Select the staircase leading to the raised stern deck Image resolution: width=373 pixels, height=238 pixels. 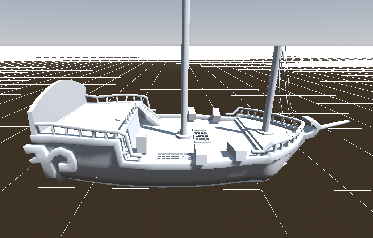coord(150,114)
